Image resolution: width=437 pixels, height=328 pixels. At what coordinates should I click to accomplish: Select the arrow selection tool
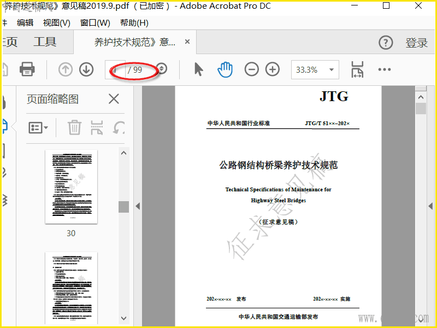(199, 69)
